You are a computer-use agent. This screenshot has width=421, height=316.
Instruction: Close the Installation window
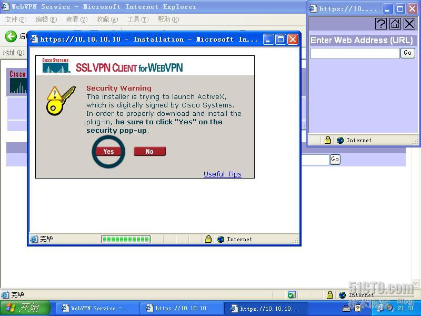293,39
